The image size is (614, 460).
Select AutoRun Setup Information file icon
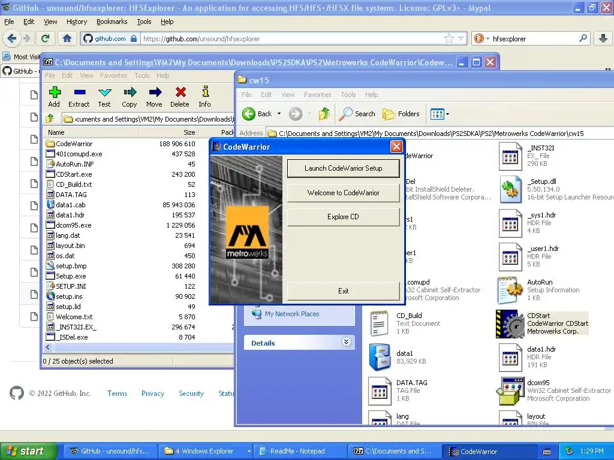(510, 290)
